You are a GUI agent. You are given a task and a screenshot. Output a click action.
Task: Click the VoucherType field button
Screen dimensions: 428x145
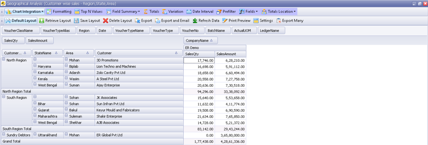point(164,31)
